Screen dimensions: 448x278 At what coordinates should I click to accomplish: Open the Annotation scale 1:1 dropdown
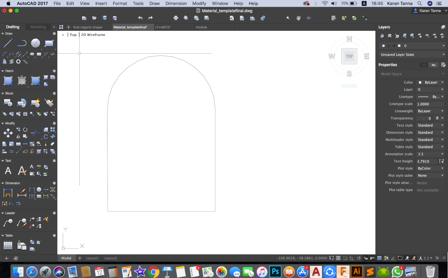pyautogui.click(x=431, y=154)
